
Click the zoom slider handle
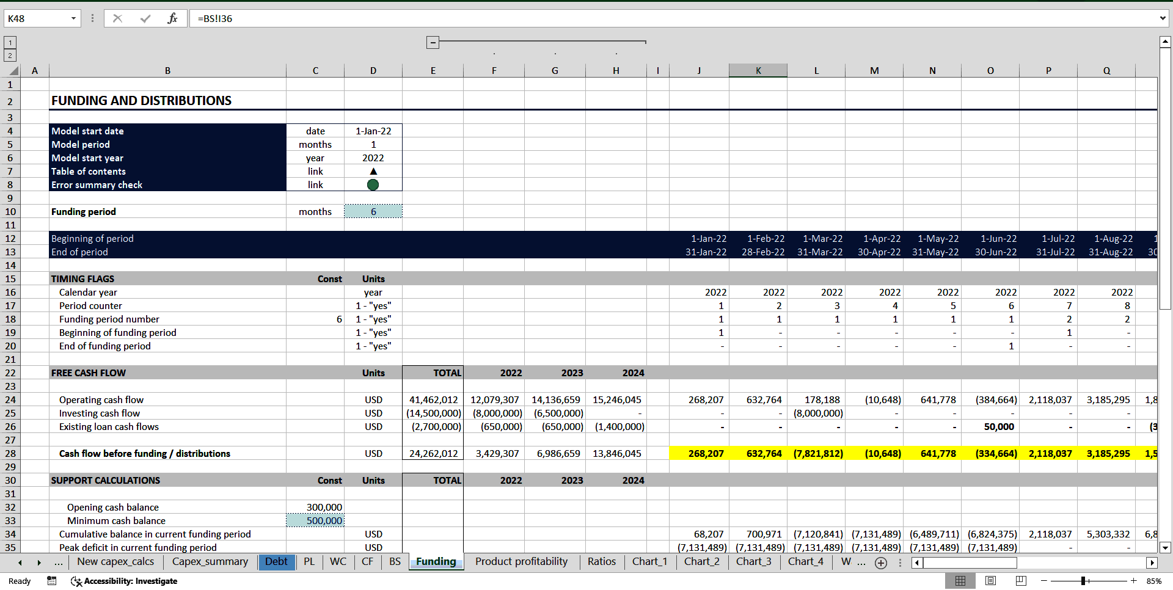(1083, 581)
